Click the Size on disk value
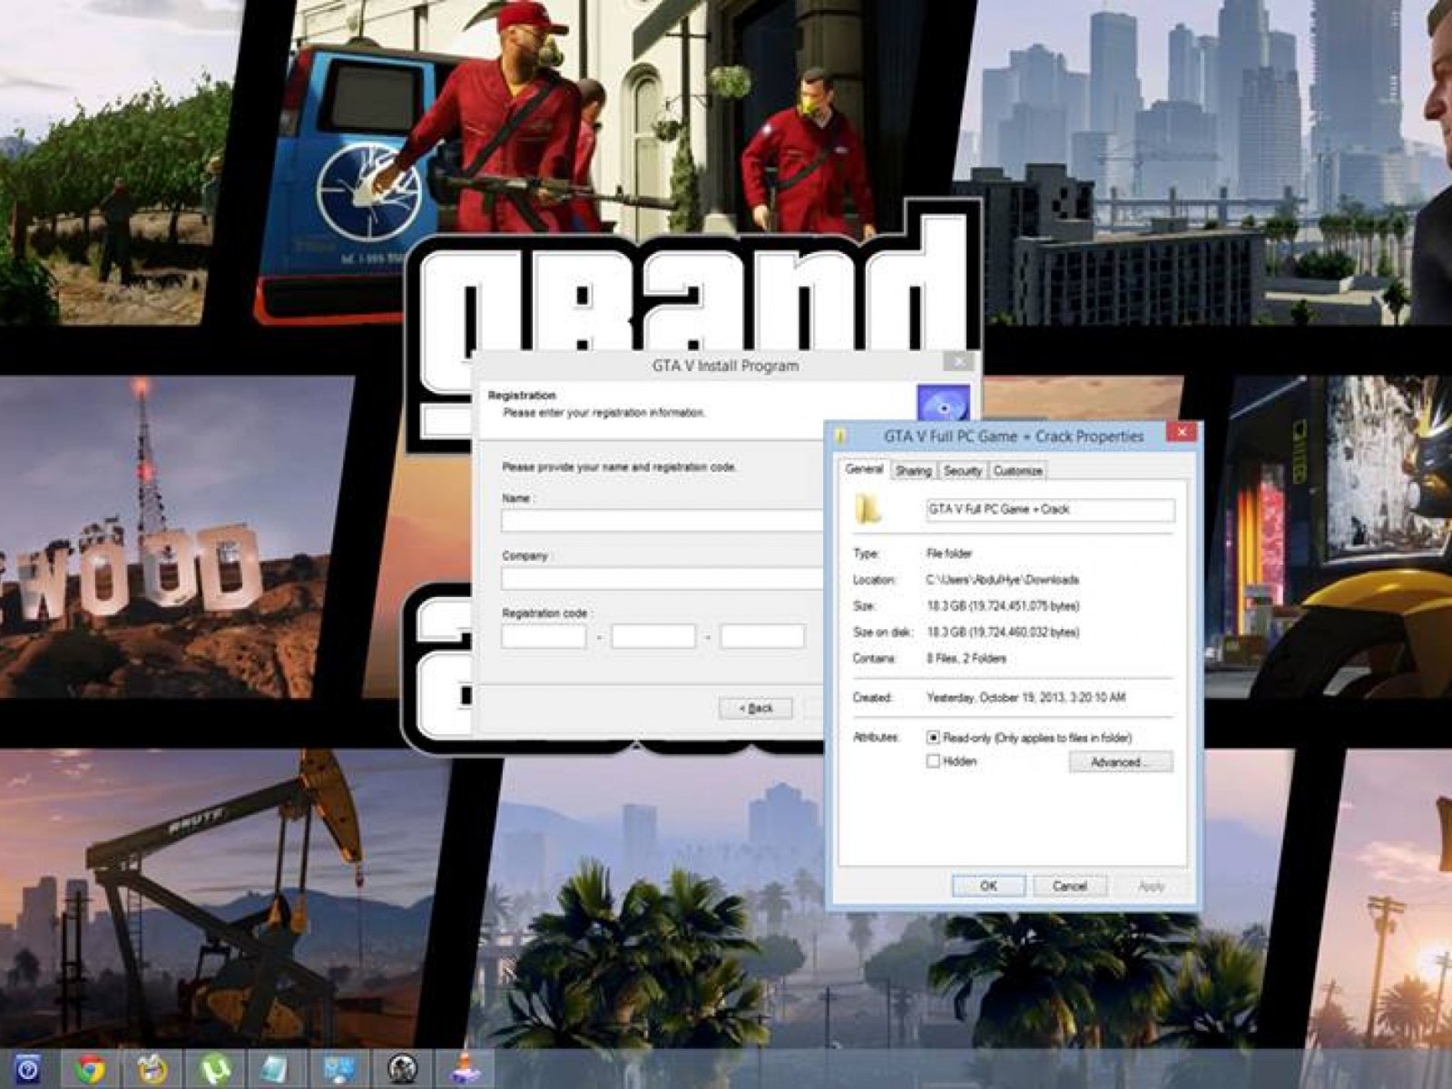The height and width of the screenshot is (1089, 1452). 1003,632
